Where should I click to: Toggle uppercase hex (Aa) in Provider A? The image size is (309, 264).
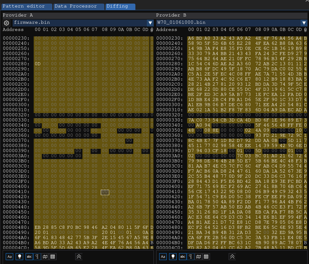tap(10, 256)
